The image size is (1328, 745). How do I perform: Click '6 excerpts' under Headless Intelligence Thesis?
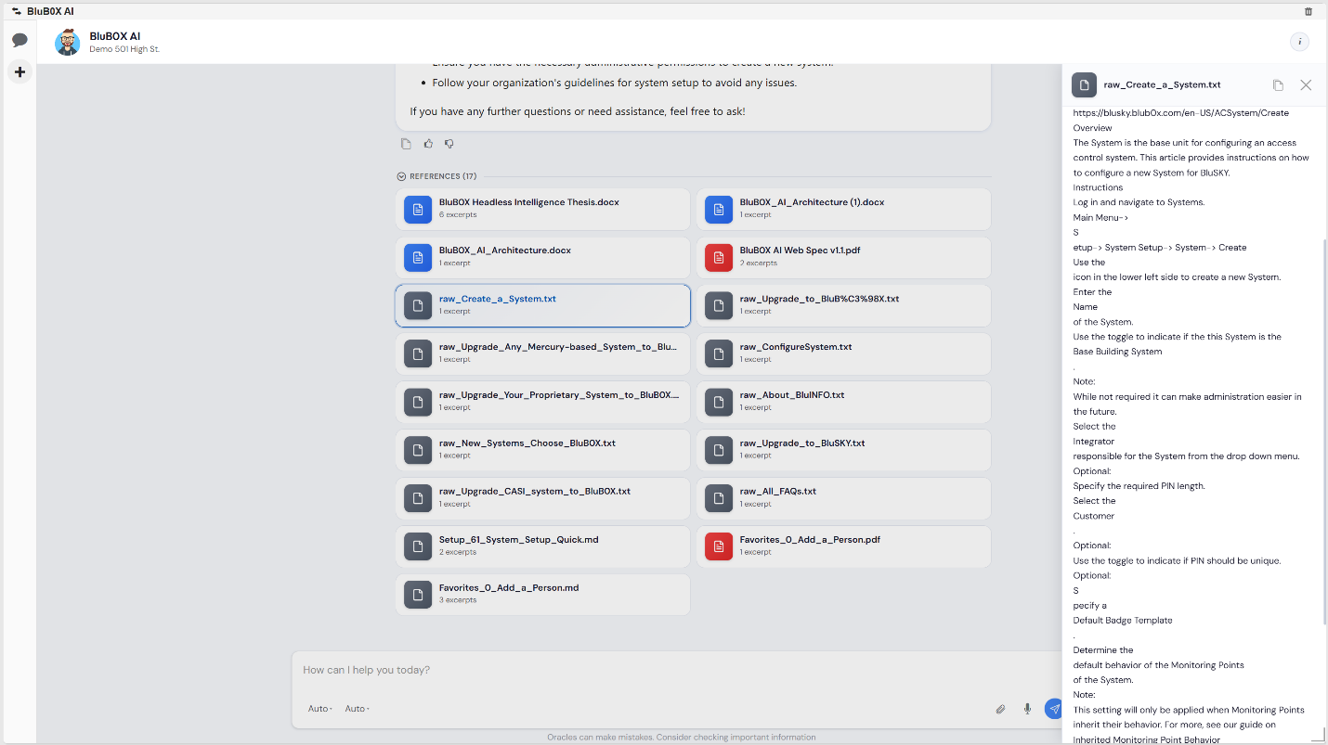pos(458,214)
